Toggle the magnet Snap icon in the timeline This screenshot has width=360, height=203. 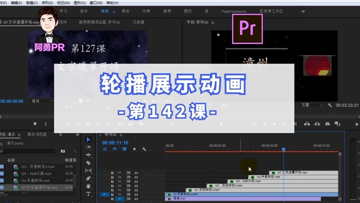[114, 149]
